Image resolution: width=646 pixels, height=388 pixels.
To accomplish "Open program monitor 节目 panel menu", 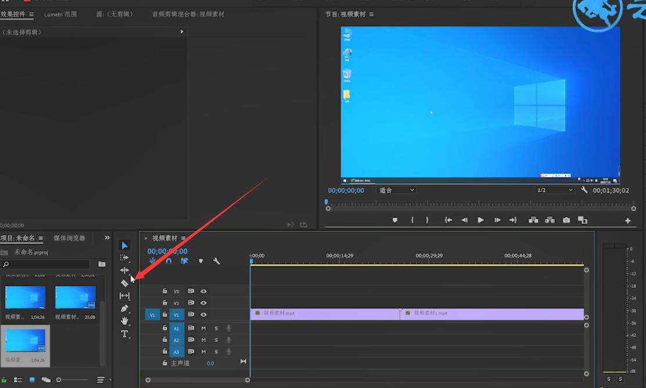I will point(371,15).
